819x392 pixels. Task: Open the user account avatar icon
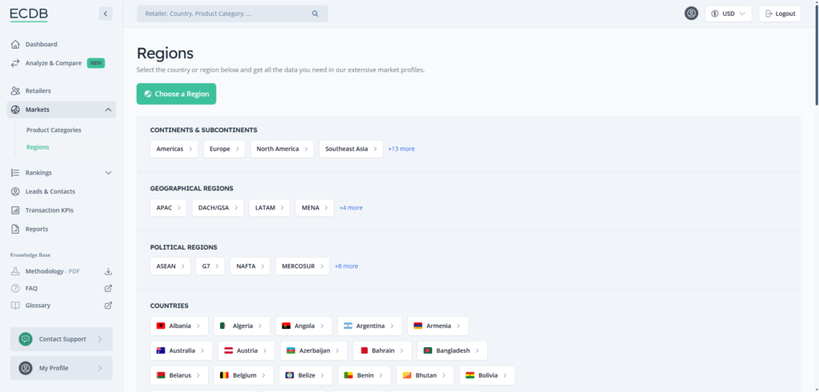[691, 14]
